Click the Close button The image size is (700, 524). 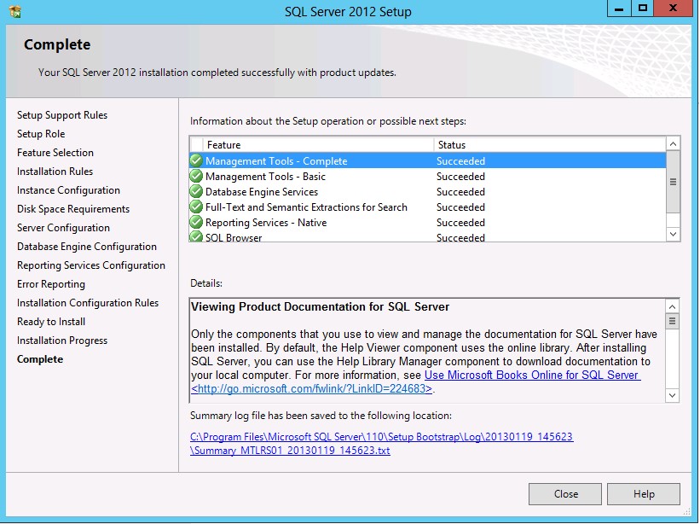[x=565, y=493]
